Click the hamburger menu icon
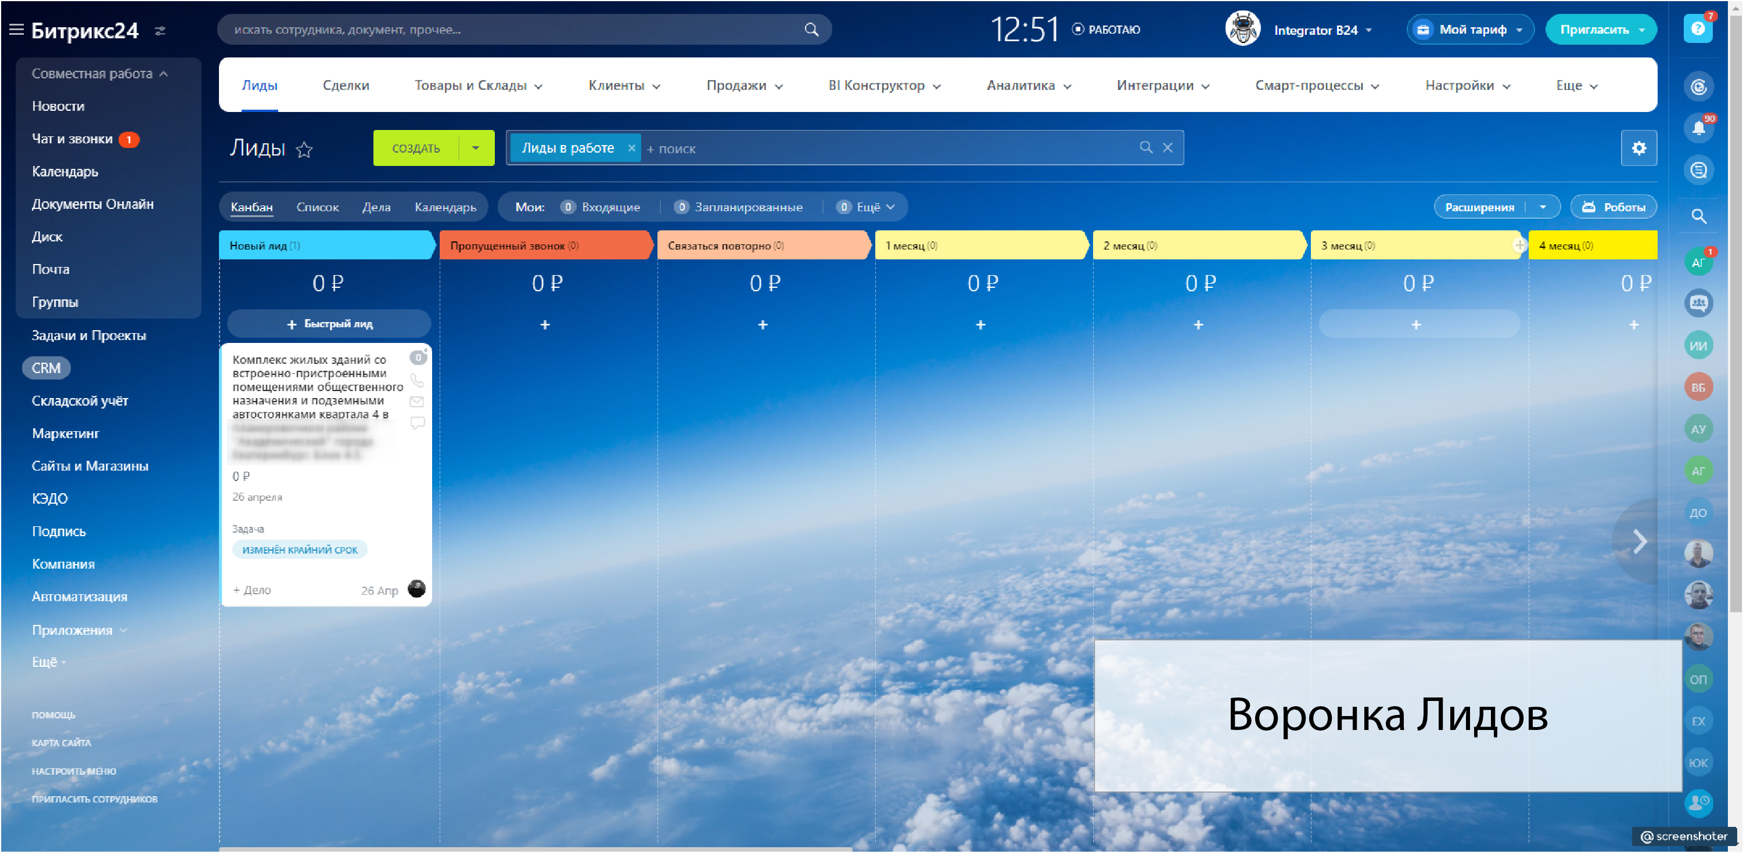Image resolution: width=1743 pixels, height=853 pixels. pyautogui.click(x=16, y=29)
